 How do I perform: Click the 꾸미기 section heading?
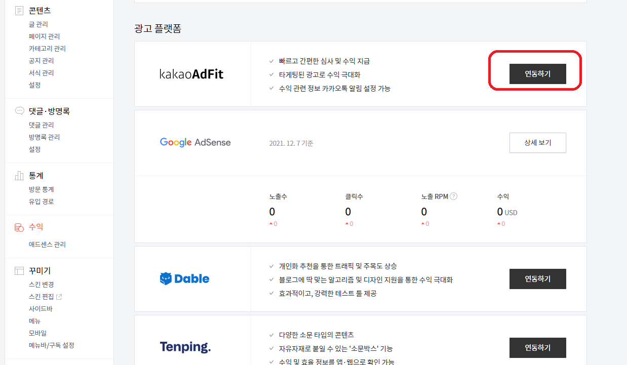click(x=40, y=271)
